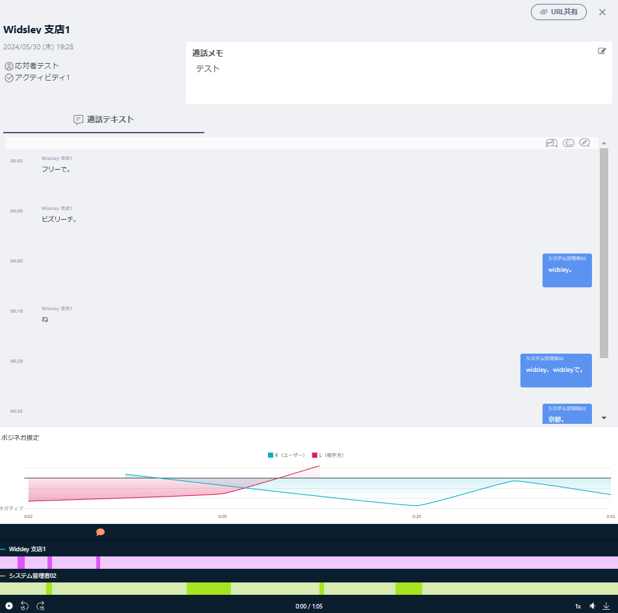Viewport: 618px width, 613px height.
Task: Click the URL共有 share button
Action: (558, 12)
